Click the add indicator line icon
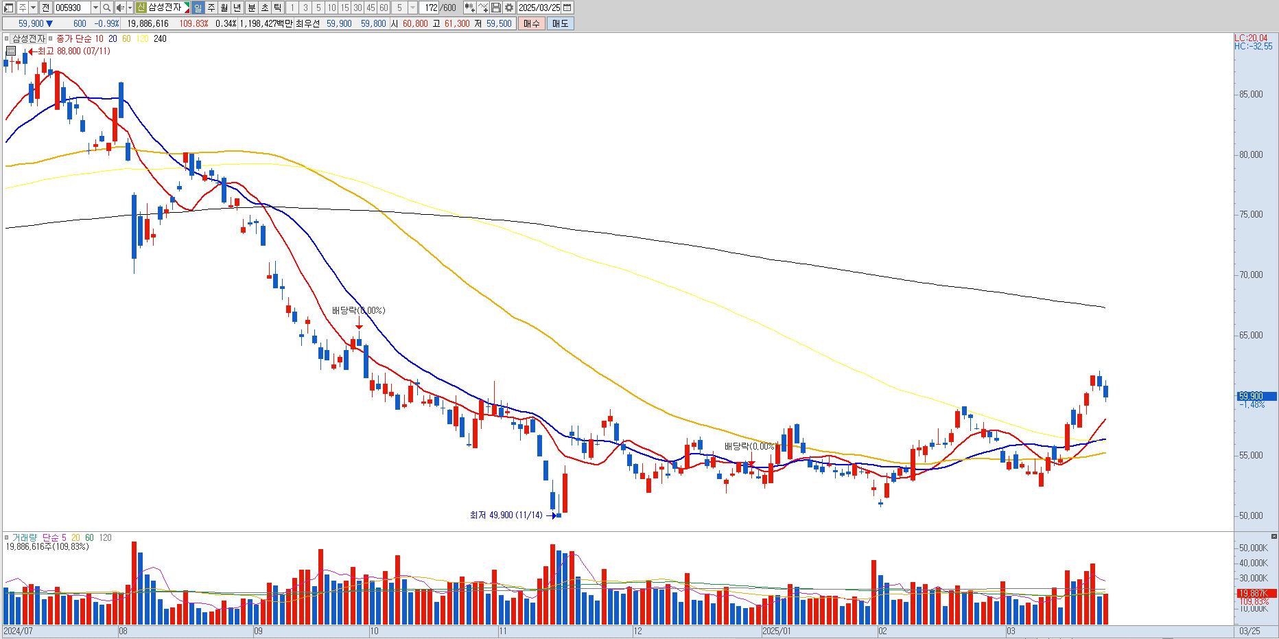 (x=482, y=8)
